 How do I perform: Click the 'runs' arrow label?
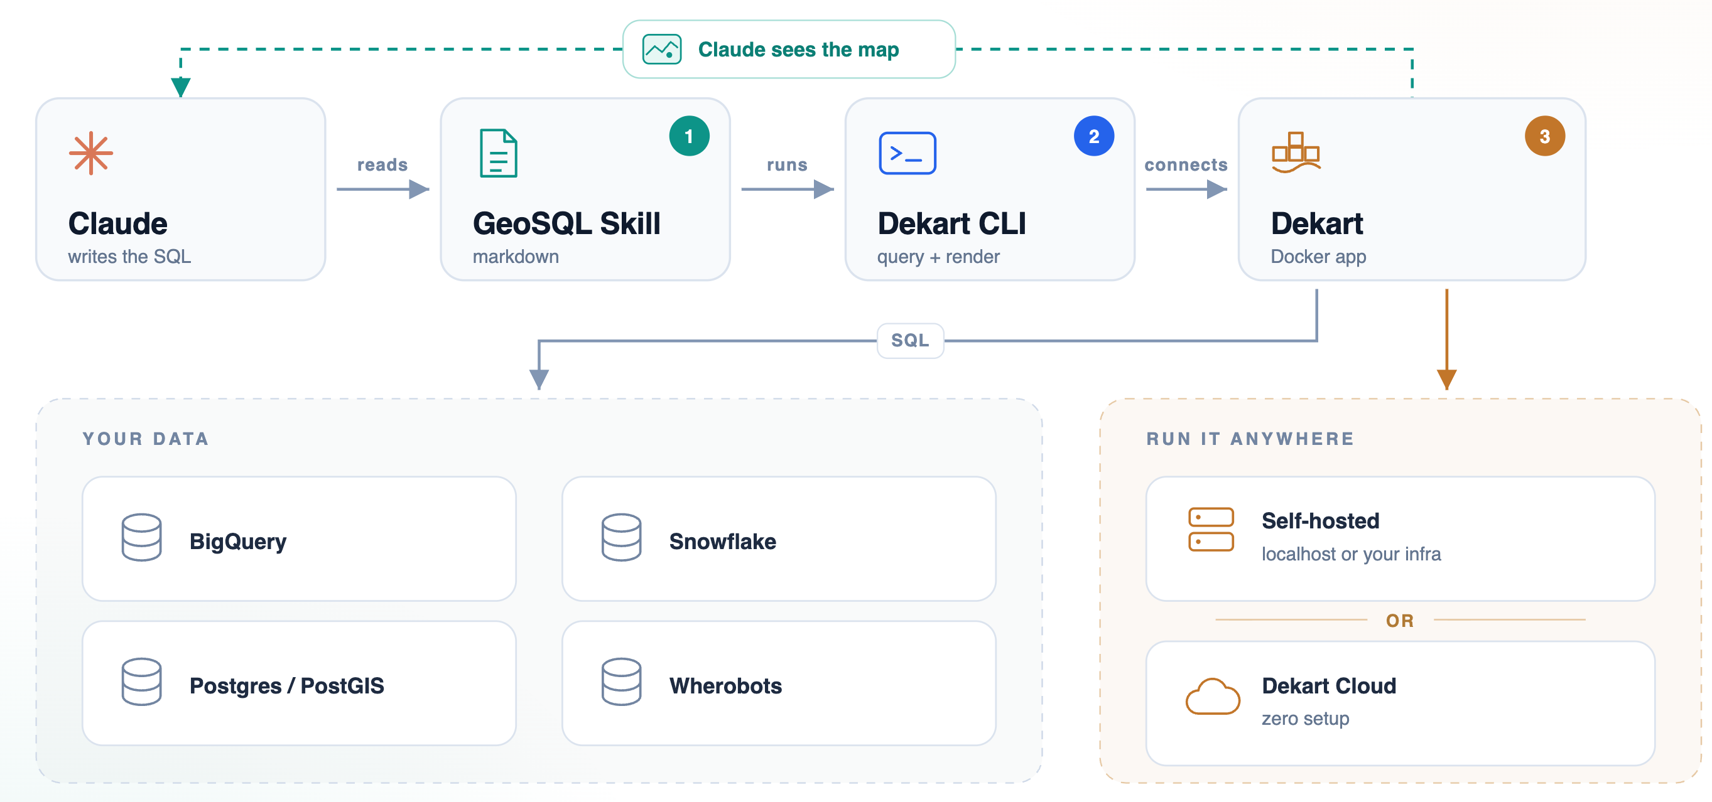pyautogui.click(x=787, y=164)
